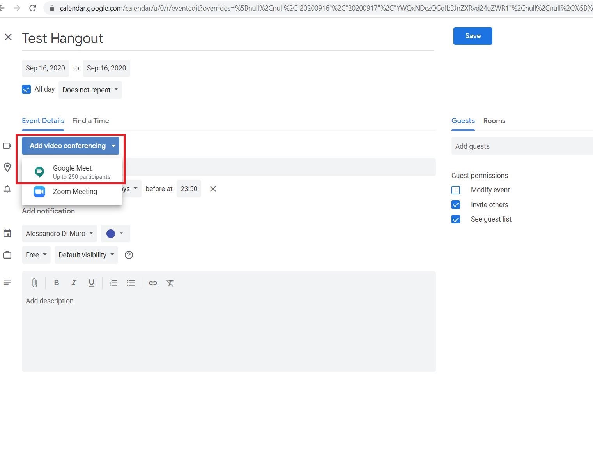The height and width of the screenshot is (454, 593).
Task: Open the visibility help question mark
Action: coord(129,255)
